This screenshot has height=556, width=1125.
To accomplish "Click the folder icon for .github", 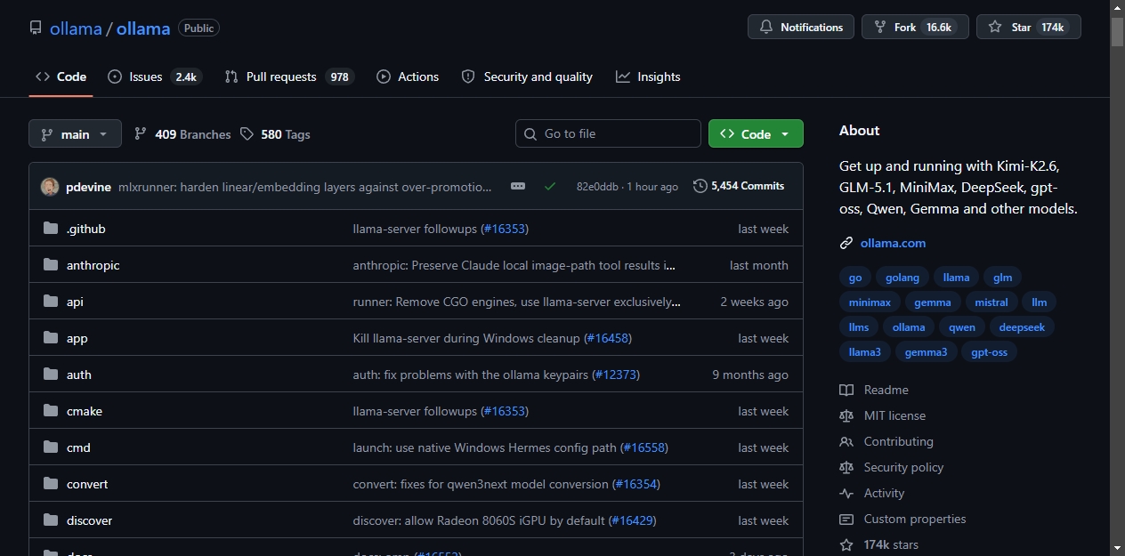I will point(51,229).
